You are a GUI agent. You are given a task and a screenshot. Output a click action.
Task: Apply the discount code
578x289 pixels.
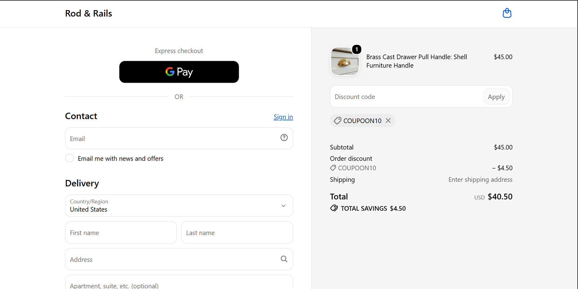click(x=496, y=97)
